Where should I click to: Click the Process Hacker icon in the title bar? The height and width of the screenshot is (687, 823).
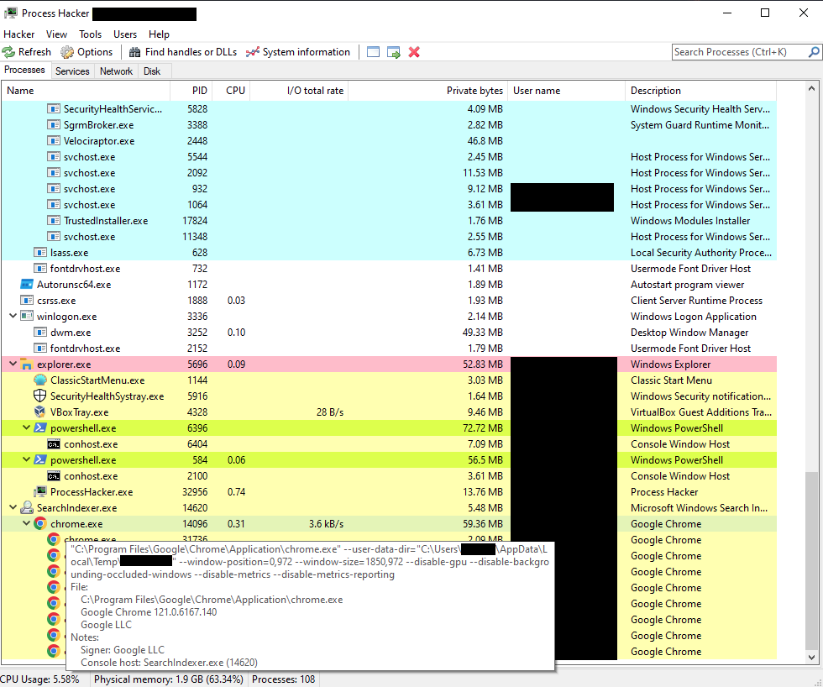tap(9, 13)
